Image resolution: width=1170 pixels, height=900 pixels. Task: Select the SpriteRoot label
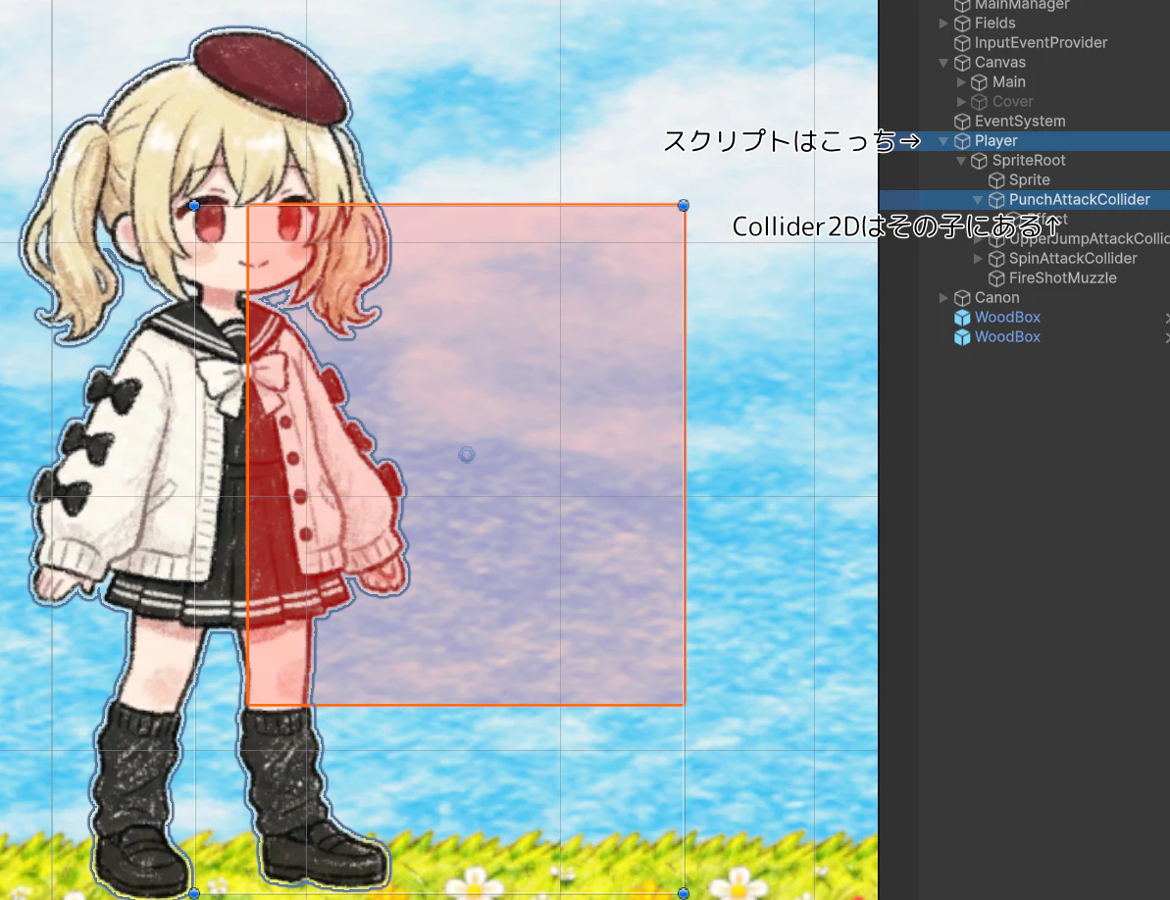pos(1028,161)
